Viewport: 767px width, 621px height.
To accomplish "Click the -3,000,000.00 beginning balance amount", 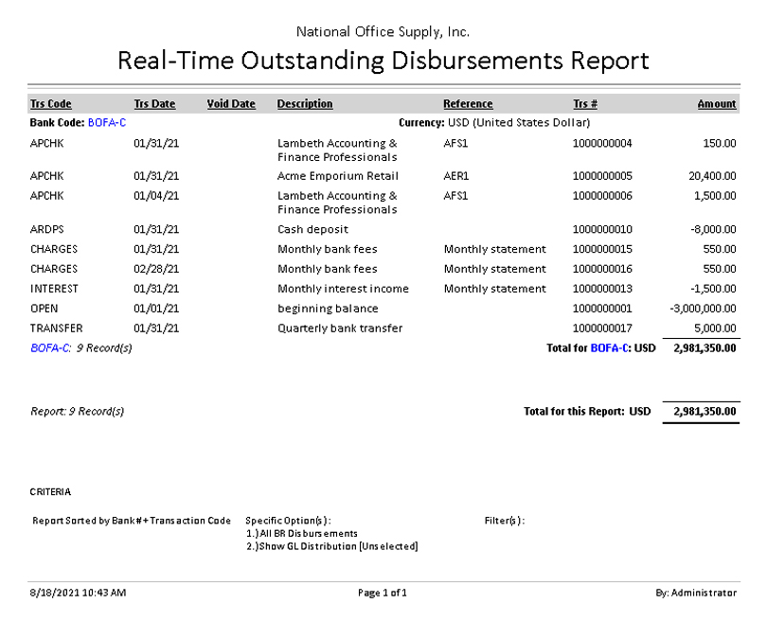I will [702, 309].
